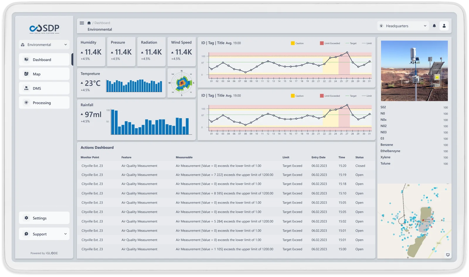Click the SDP logo
Screen dimensions: 469x277
pyautogui.click(x=44, y=29)
